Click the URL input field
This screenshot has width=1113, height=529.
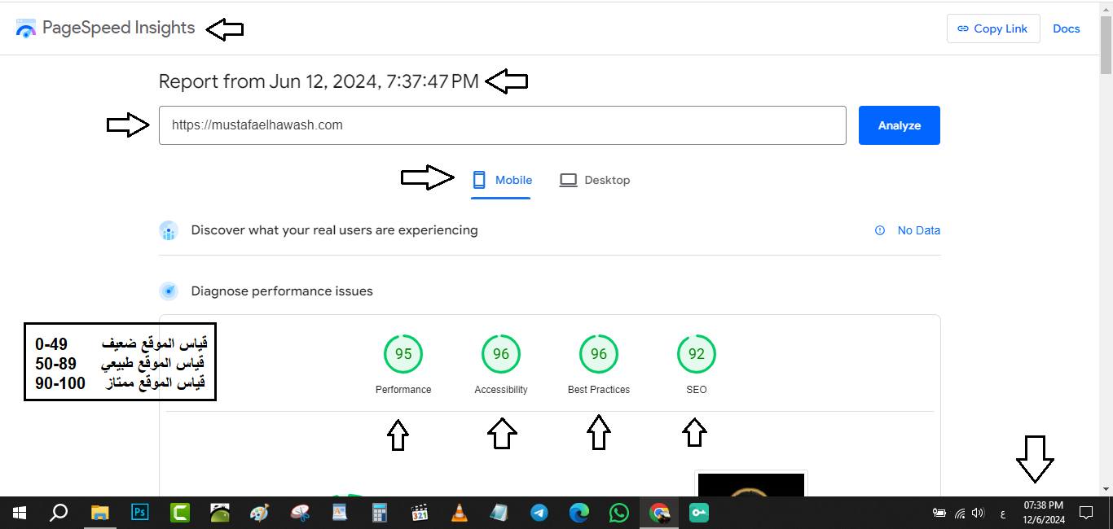pos(502,125)
